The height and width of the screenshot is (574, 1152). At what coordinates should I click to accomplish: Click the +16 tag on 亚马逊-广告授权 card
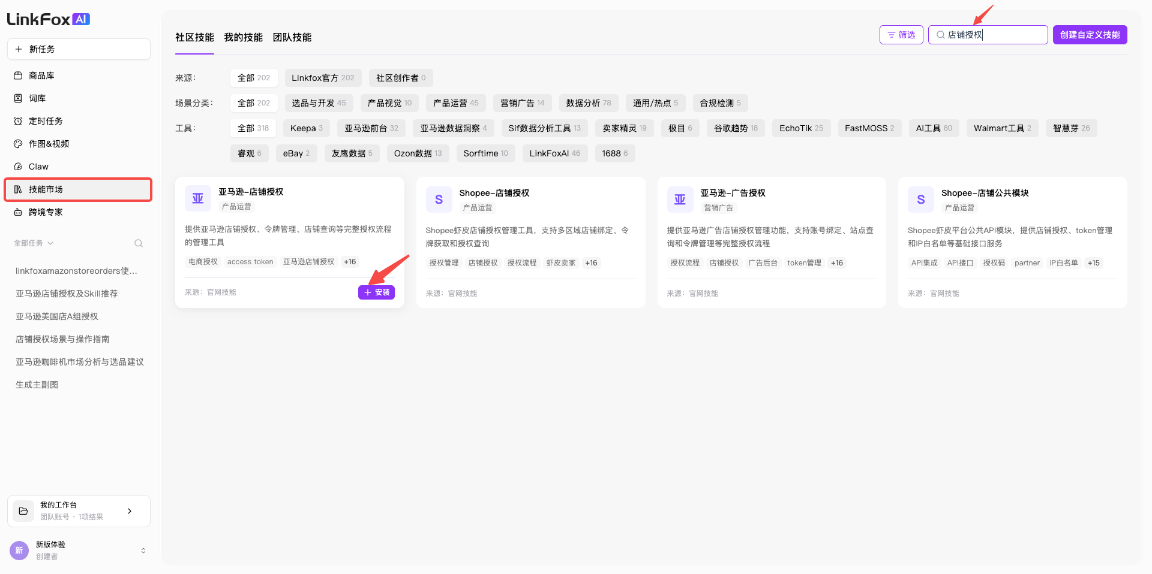pos(837,263)
